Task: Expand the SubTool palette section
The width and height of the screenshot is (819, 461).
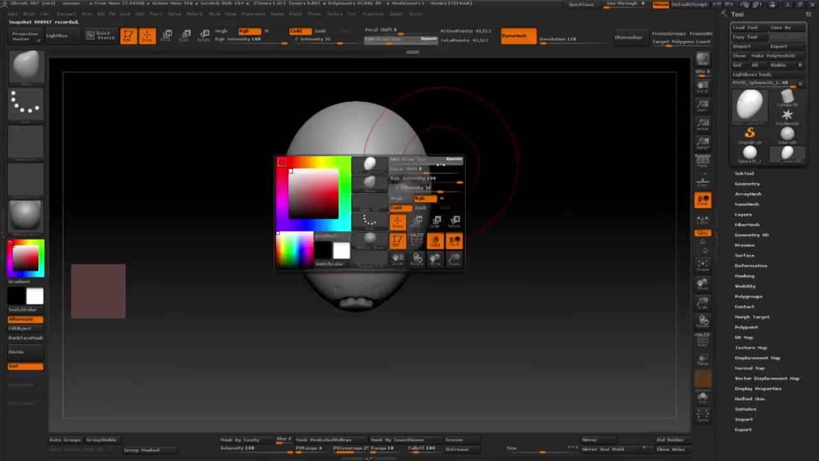Action: (744, 174)
